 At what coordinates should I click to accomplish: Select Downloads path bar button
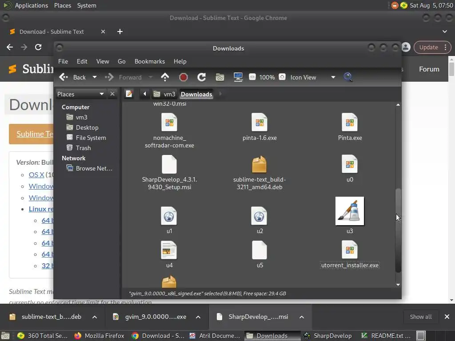pos(196,94)
